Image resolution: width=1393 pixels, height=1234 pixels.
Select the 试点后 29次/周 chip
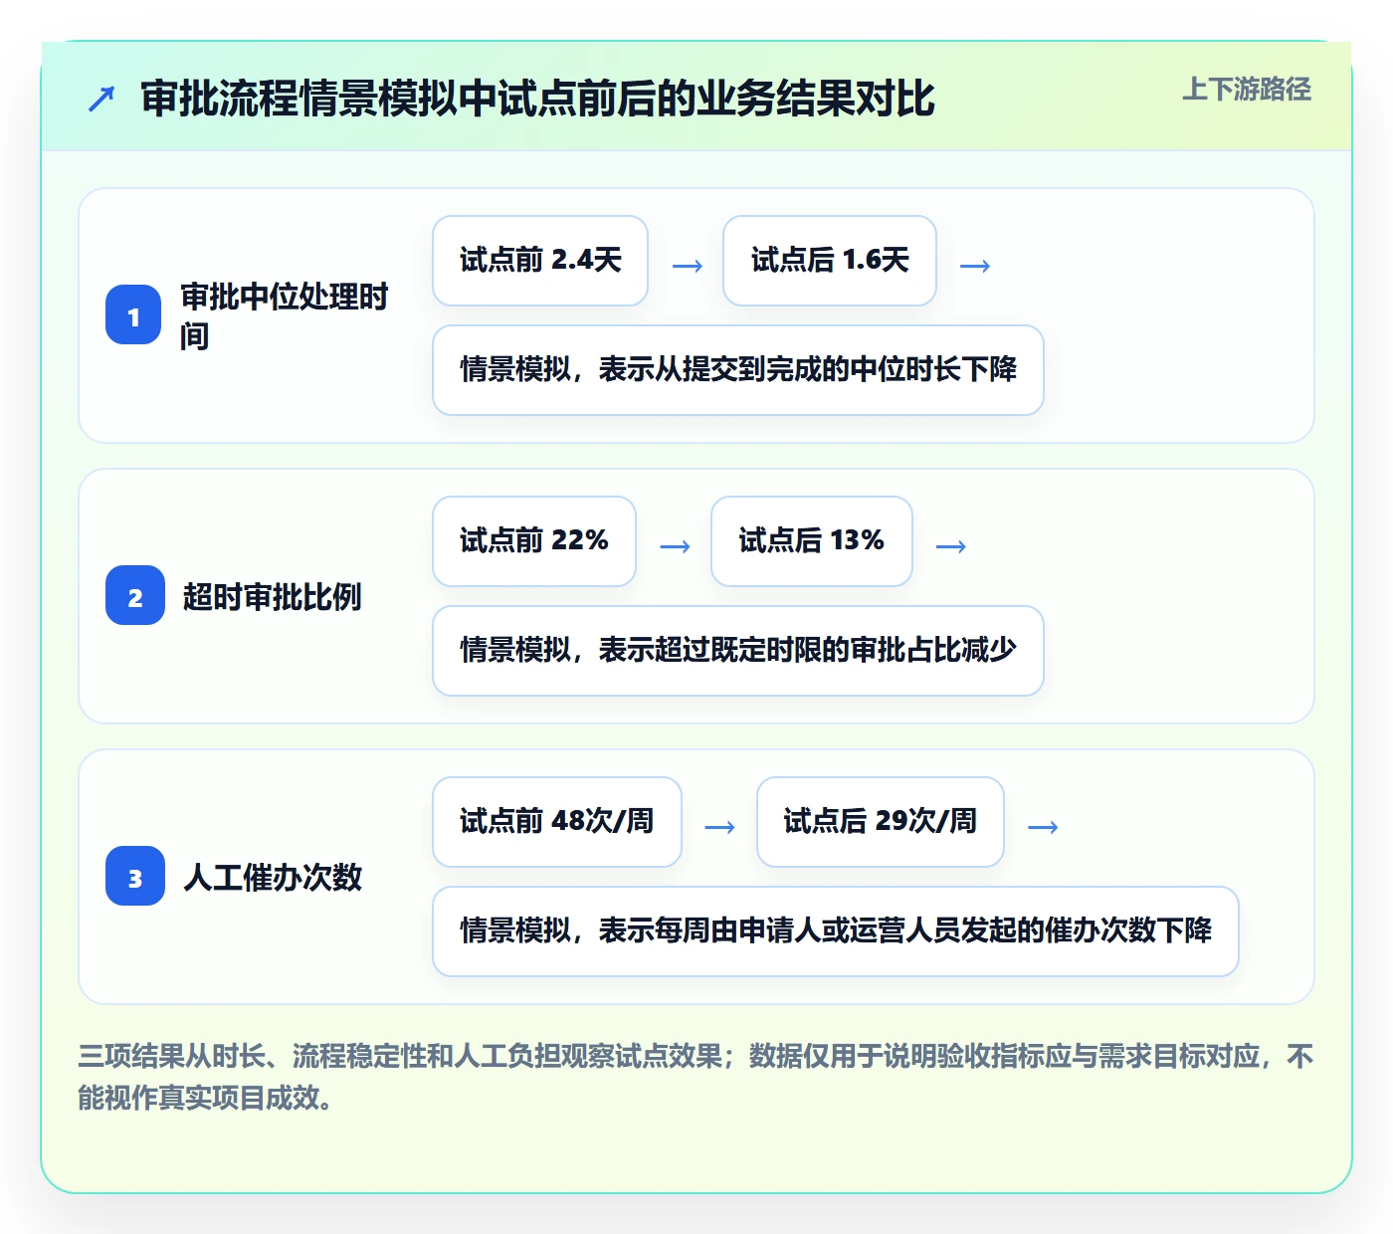coord(881,822)
